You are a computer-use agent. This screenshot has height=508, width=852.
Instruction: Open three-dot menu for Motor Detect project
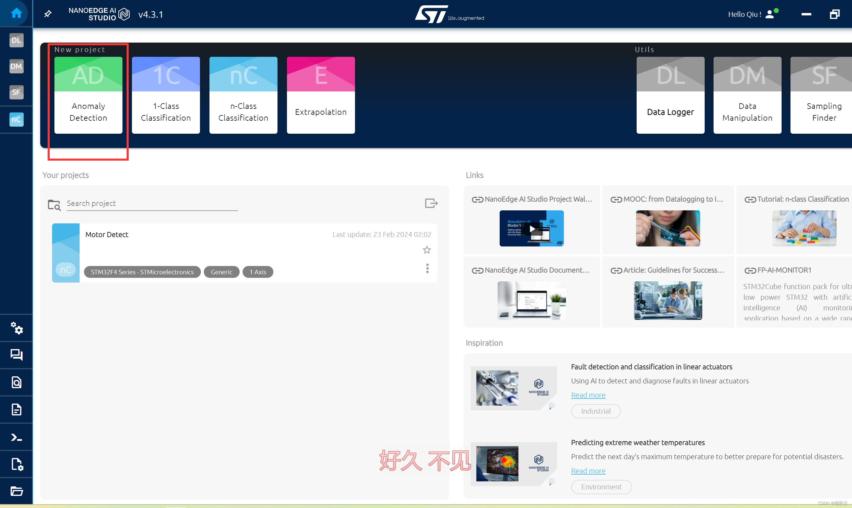(427, 268)
